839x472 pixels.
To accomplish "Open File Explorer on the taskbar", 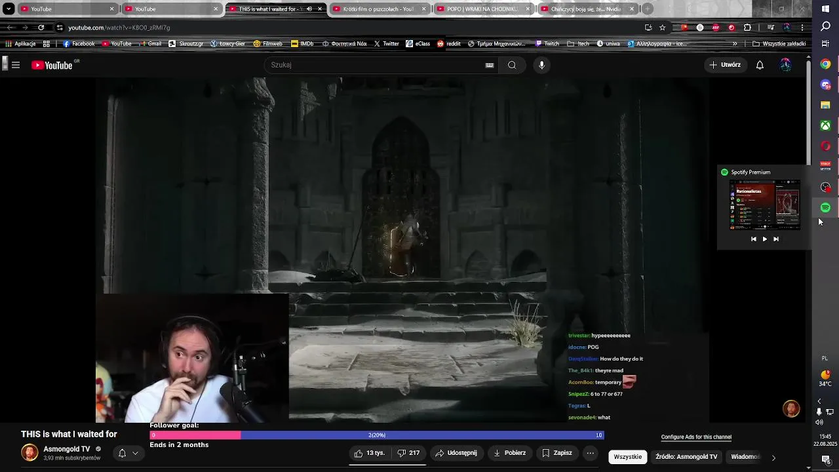I will click(825, 105).
